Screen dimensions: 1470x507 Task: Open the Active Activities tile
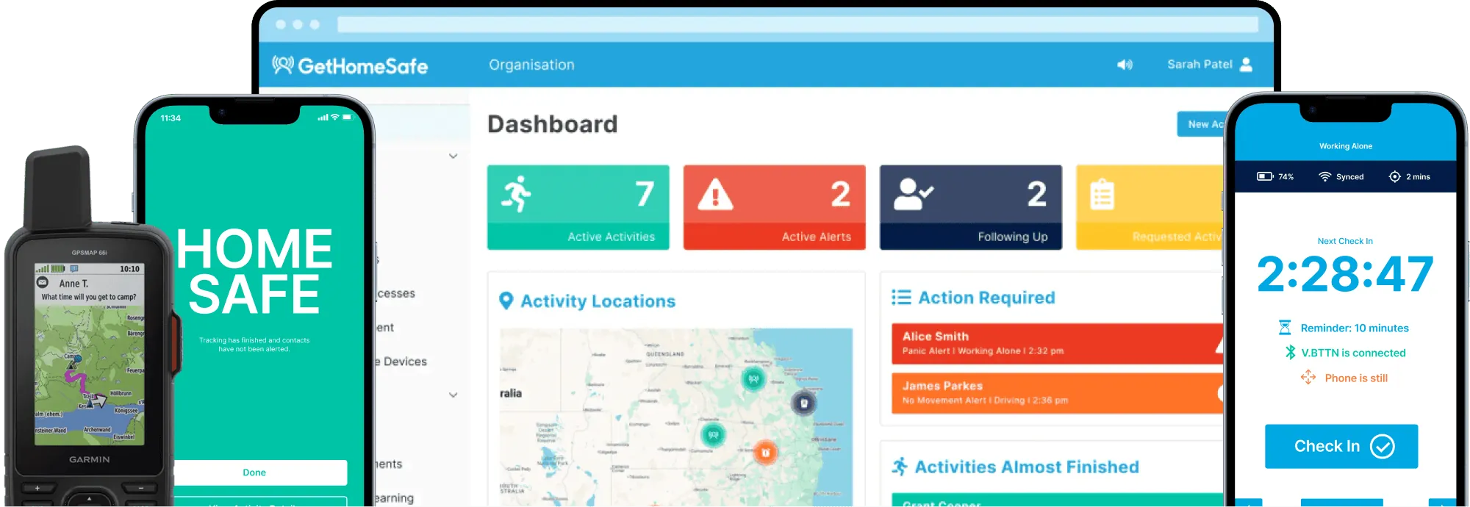[578, 207]
